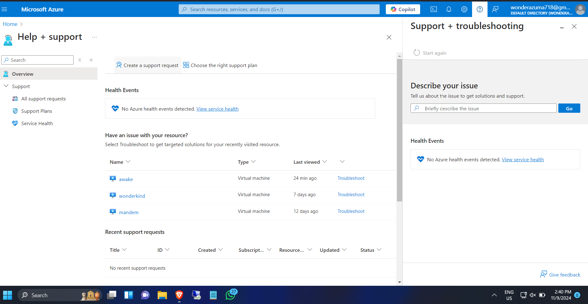Sort support requests by Subscription column
588x304 pixels.
255,250
